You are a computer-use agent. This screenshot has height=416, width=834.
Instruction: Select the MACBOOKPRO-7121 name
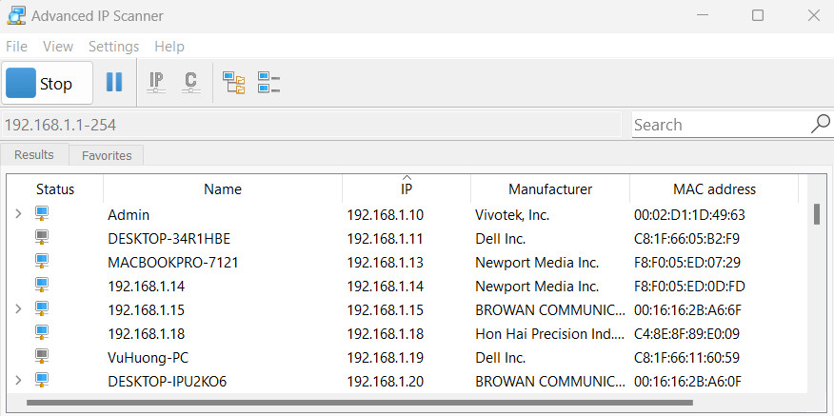(x=173, y=263)
